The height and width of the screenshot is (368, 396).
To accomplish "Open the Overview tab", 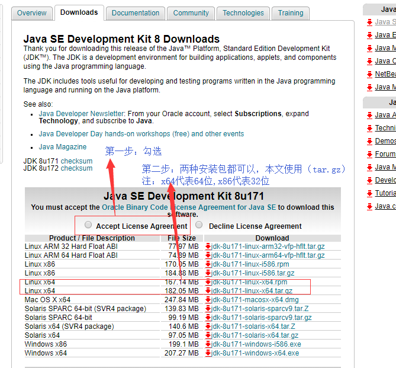I will (x=32, y=13).
